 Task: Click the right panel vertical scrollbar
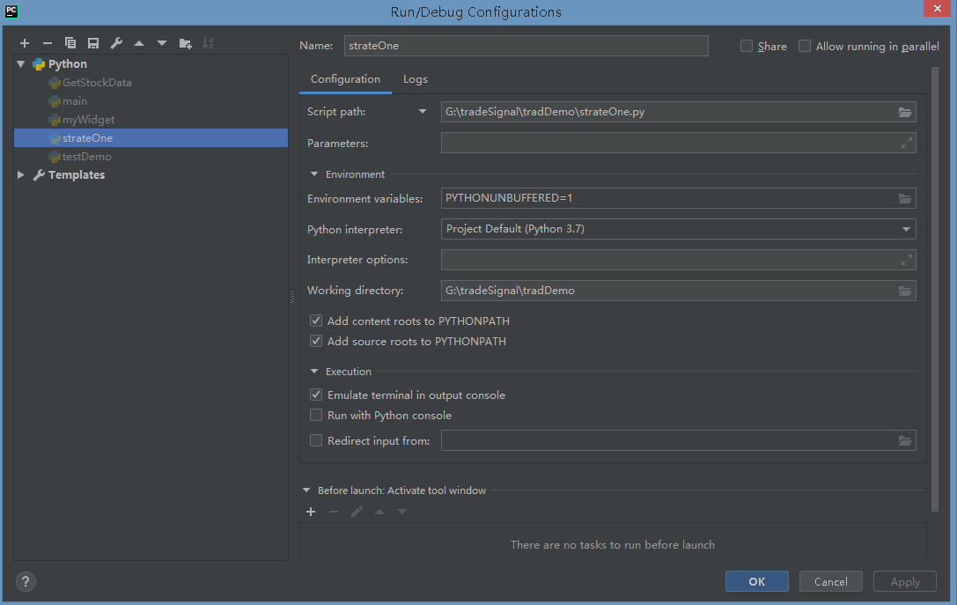coord(934,290)
